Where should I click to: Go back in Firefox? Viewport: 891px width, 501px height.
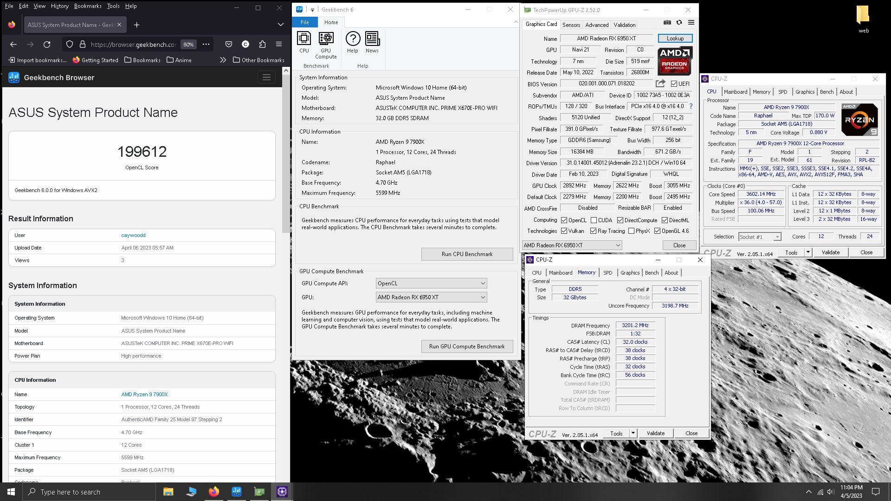point(13,45)
